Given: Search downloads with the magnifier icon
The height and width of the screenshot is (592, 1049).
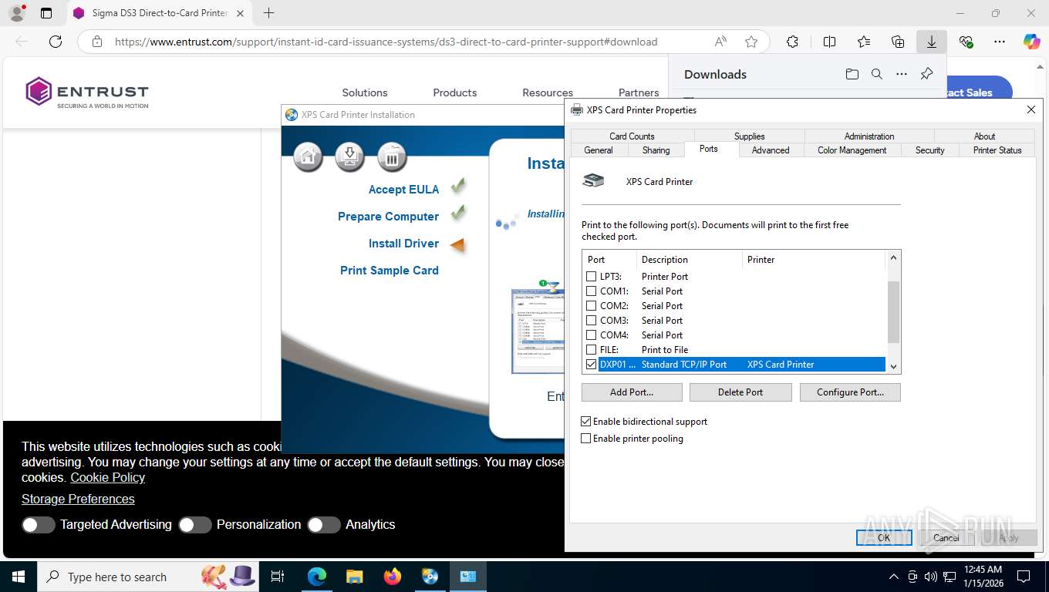Looking at the screenshot, I should tap(876, 74).
